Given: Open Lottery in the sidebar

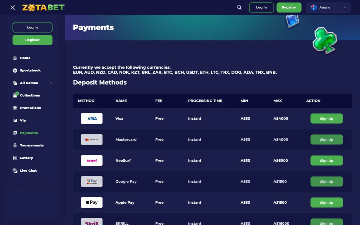Looking at the screenshot, I should (x=26, y=158).
